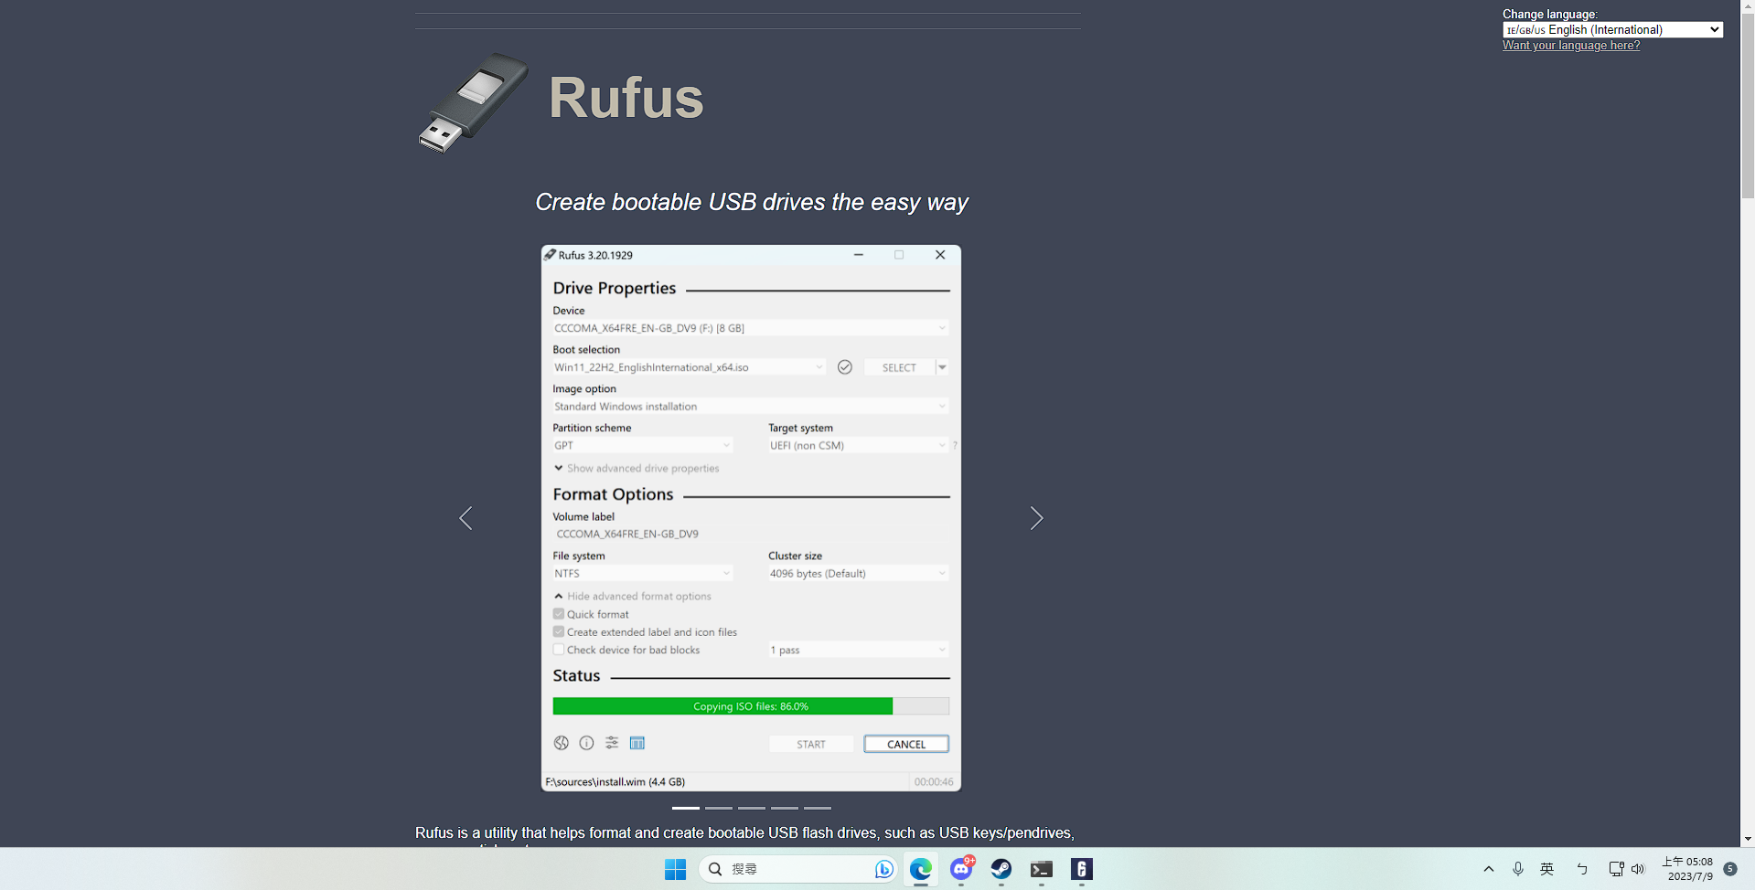Open Rufus settings via the sliders icon
1755x890 pixels.
pyautogui.click(x=612, y=743)
